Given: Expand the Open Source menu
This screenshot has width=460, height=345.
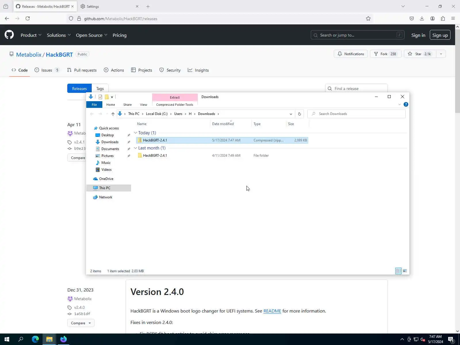Looking at the screenshot, I should 92,35.
